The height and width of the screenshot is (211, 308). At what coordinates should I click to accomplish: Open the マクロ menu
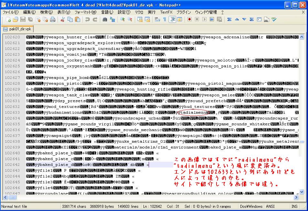(139, 12)
